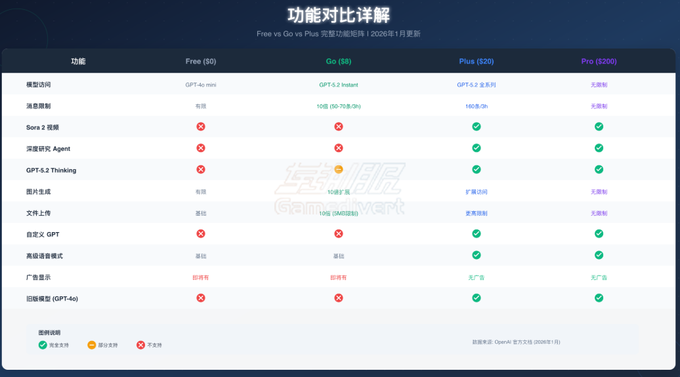
Task: Click the red cross for 自定义 GPT under Free
Action: pyautogui.click(x=201, y=233)
